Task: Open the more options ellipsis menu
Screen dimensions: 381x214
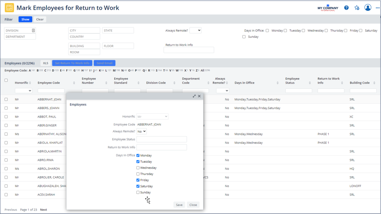Action: pos(377,8)
